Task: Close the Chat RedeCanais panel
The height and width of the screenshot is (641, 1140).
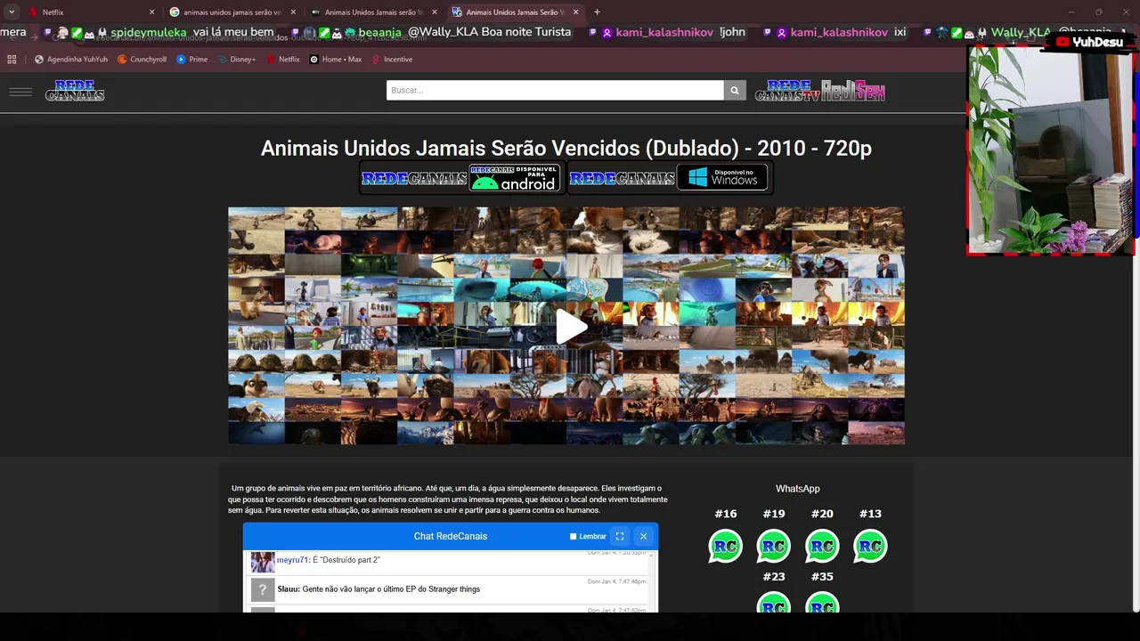Action: (x=643, y=536)
